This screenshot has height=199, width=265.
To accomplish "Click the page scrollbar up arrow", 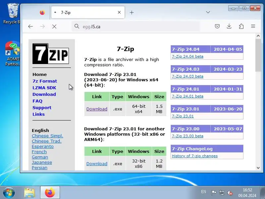I will point(258,36).
